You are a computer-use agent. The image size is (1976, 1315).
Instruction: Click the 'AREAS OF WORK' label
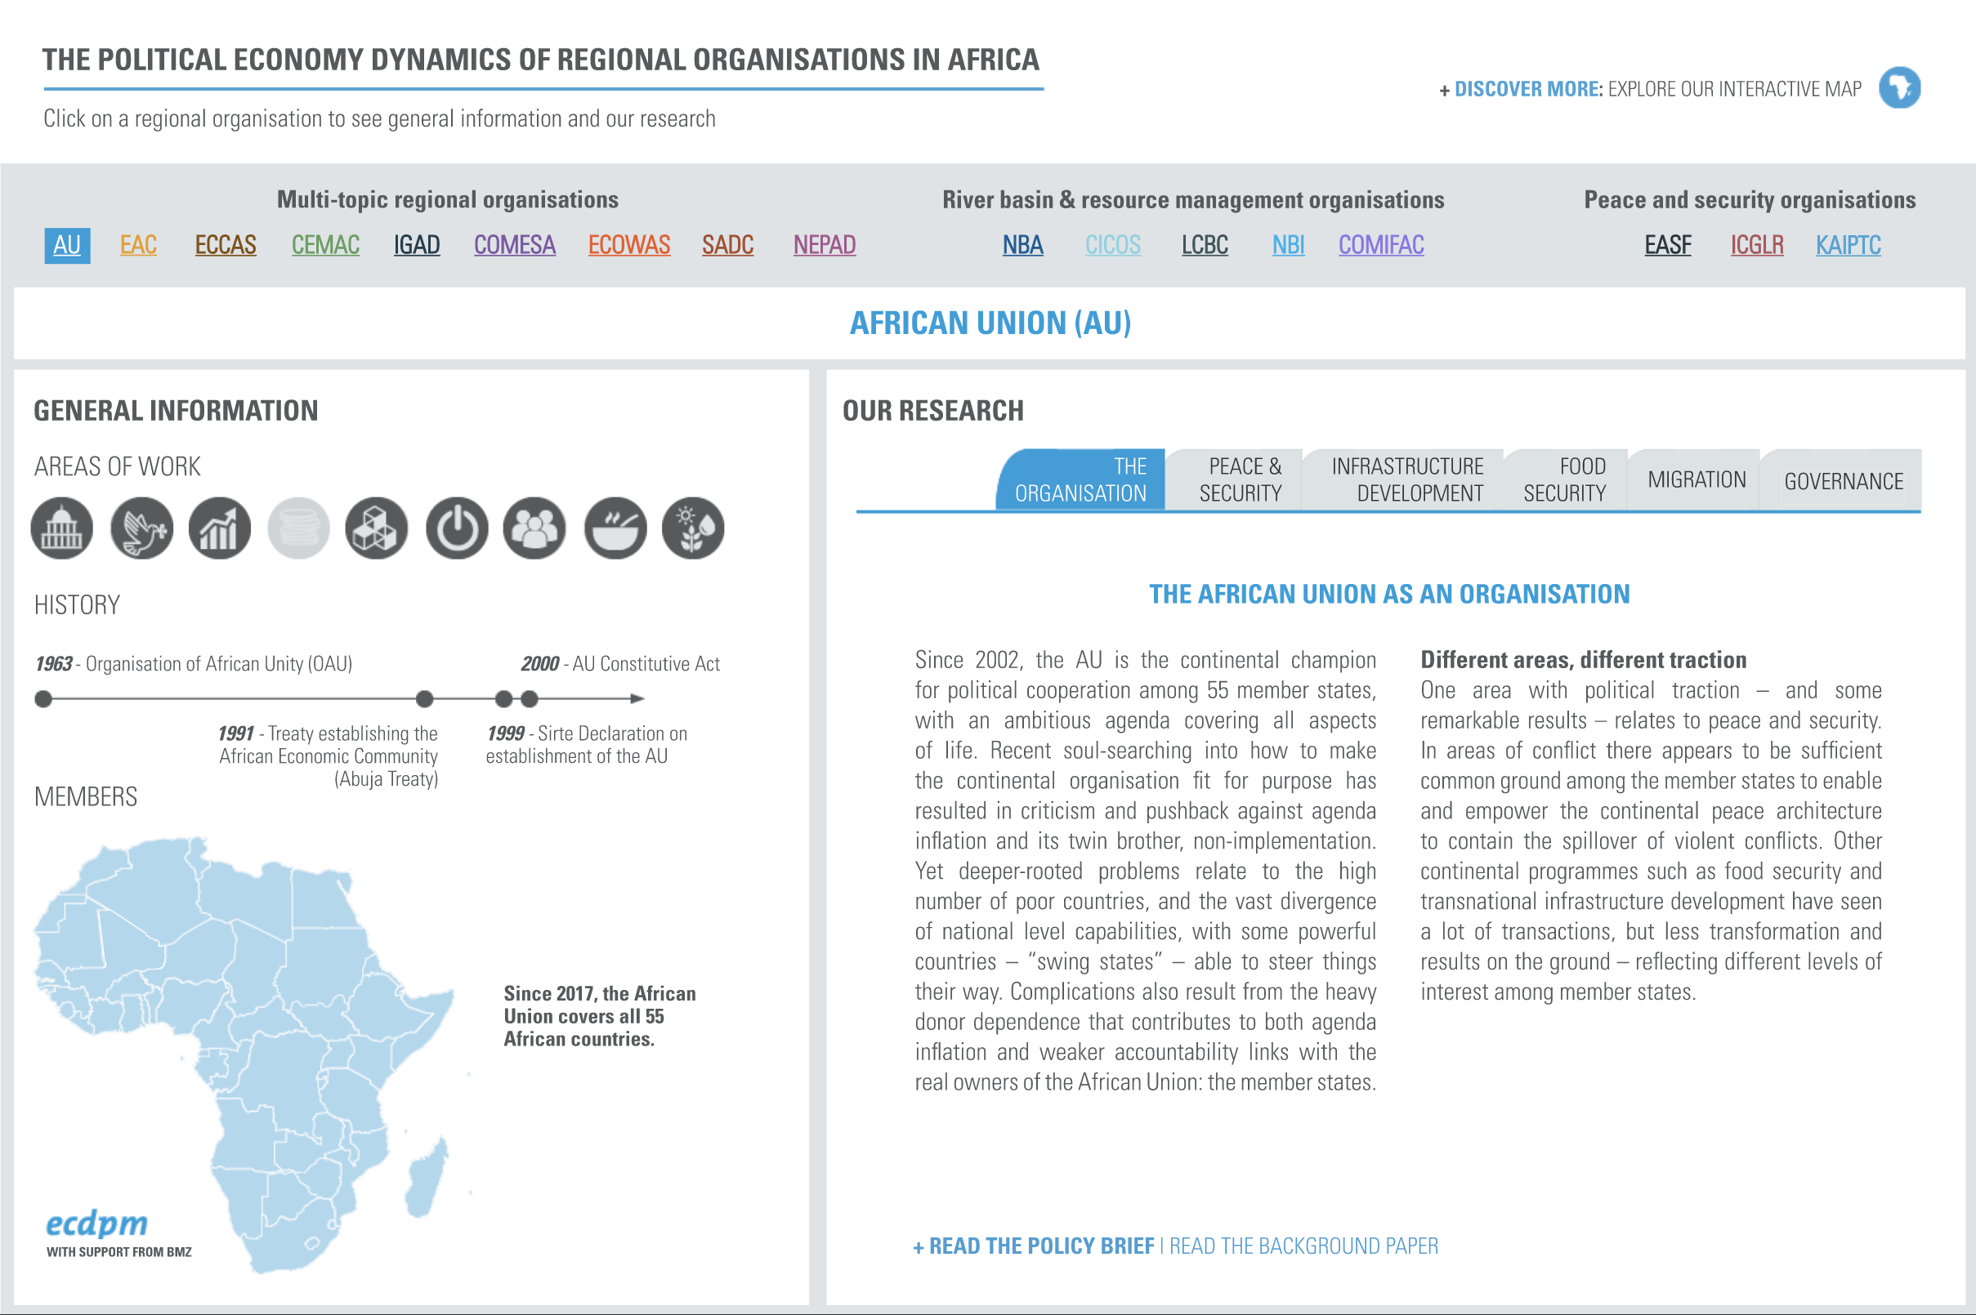pos(118,467)
